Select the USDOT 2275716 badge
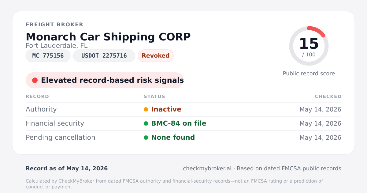The width and height of the screenshot is (367, 193). coord(104,56)
